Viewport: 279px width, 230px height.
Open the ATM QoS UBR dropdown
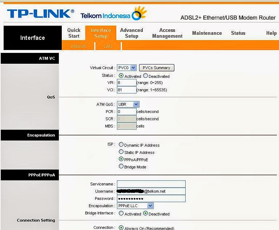128,104
